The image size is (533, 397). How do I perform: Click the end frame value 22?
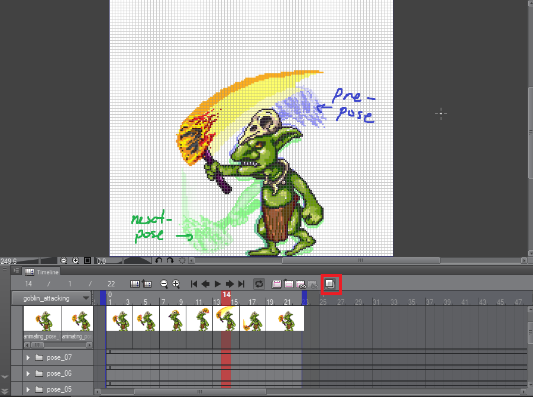tap(111, 284)
